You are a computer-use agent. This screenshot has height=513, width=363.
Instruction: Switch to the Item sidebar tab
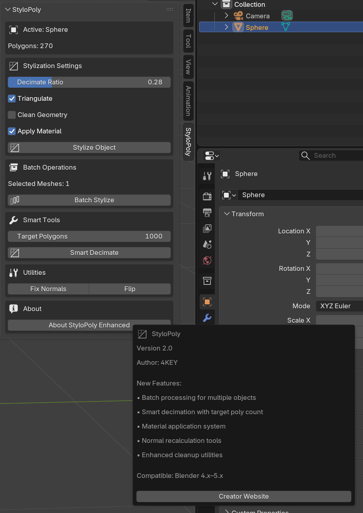point(188,16)
